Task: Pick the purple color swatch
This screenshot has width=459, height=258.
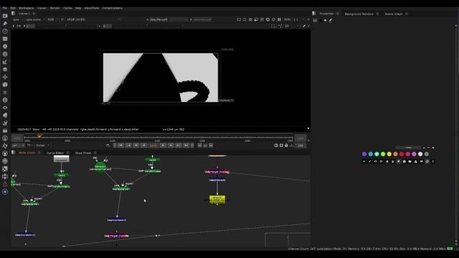Action: pyautogui.click(x=364, y=154)
